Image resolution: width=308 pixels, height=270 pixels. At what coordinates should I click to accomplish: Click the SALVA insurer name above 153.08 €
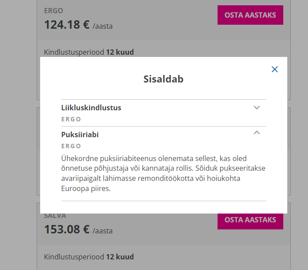click(x=55, y=216)
